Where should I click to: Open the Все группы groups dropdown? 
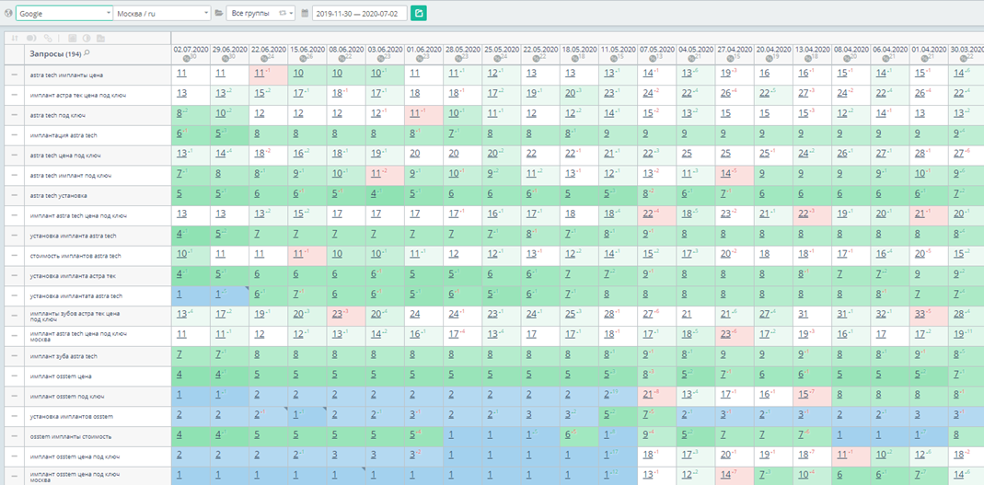point(260,13)
